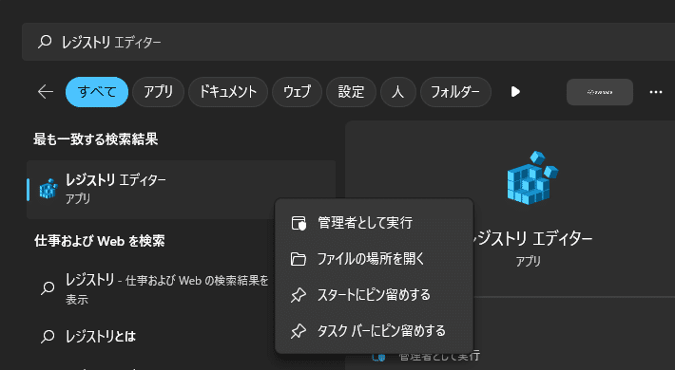Switch to the ドキュメント filter tab
This screenshot has width=675, height=370.
coord(228,91)
